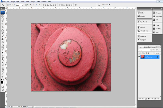Open the Move tool preset picker arrow
The image size is (163, 108).
(x=5, y=5)
